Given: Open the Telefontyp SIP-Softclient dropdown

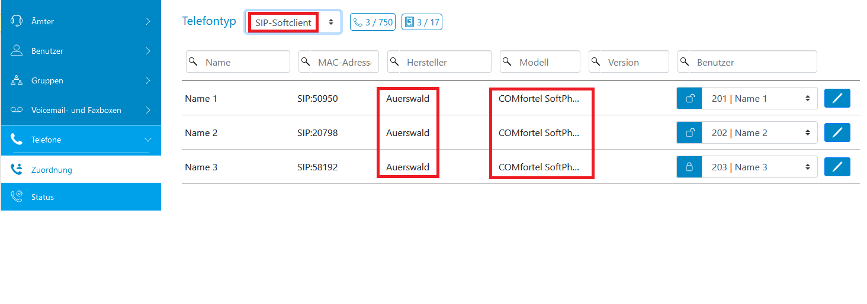Looking at the screenshot, I should click(x=293, y=22).
